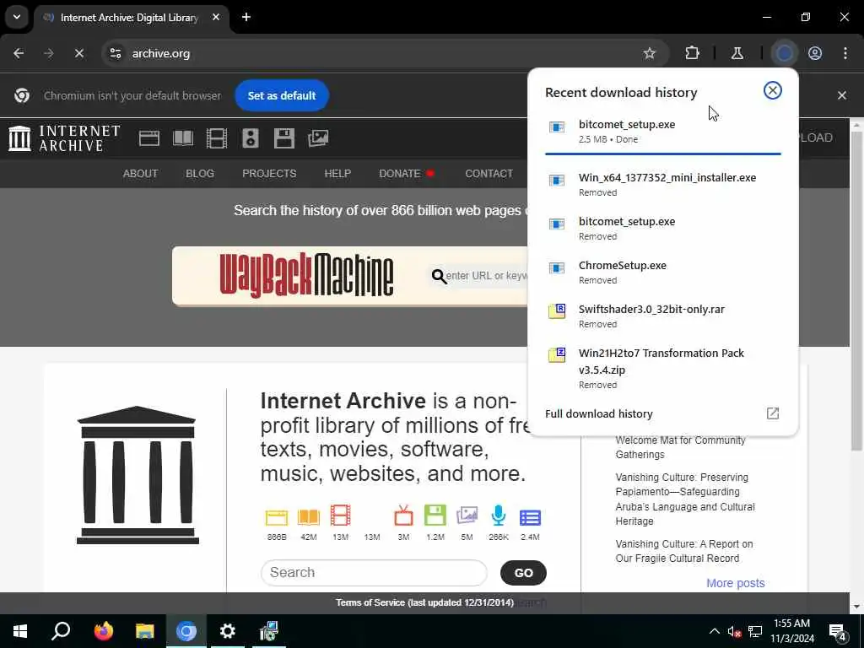Select ChromeSetup.exe download entry
The height and width of the screenshot is (648, 864).
click(663, 273)
